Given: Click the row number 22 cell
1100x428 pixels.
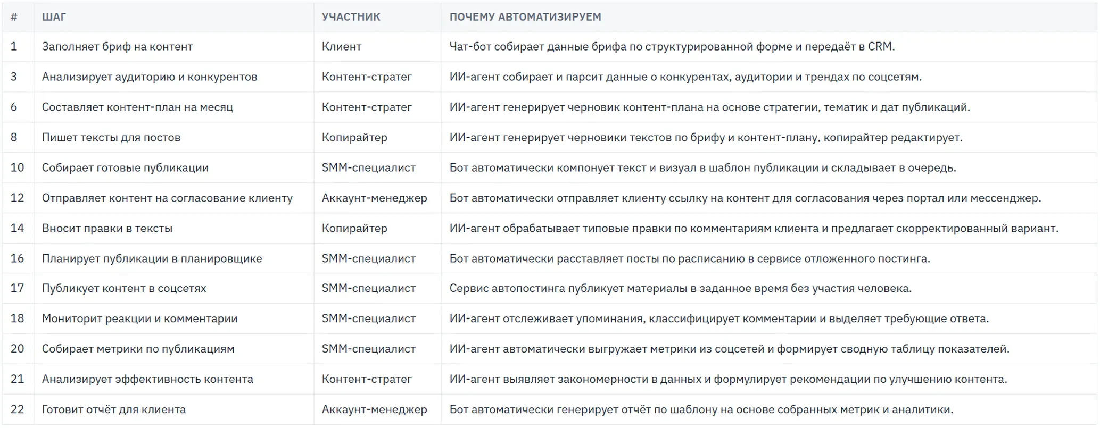Looking at the screenshot, I should pos(18,409).
